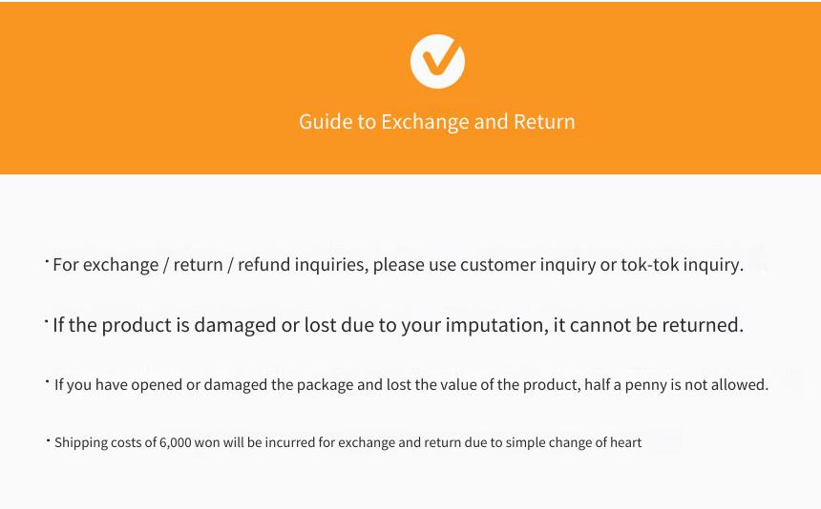Click the bullet dot before 'Shipping costs'
Image resolution: width=821 pixels, height=509 pixels.
[x=48, y=439]
